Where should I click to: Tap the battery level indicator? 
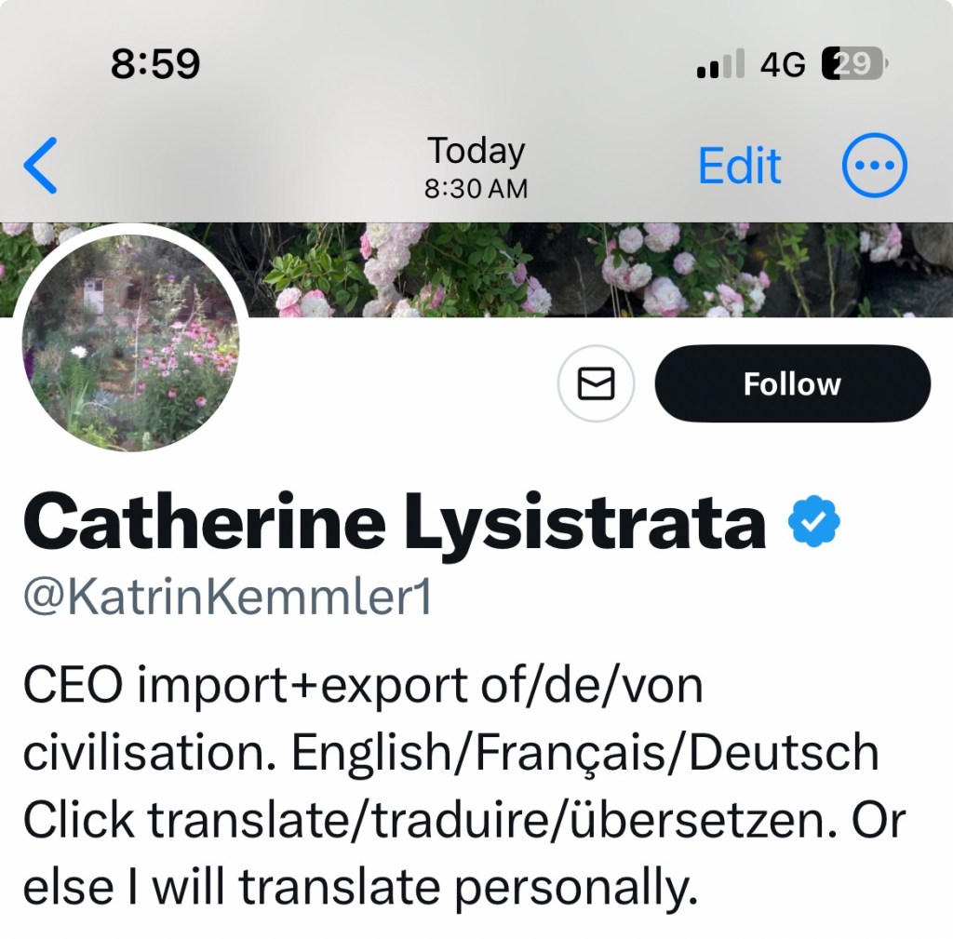tap(854, 64)
